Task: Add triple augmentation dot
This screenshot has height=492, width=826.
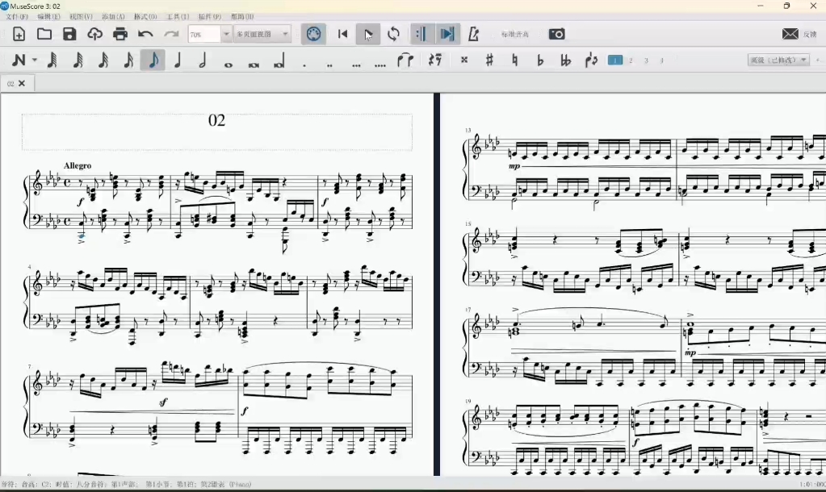Action: [356, 65]
